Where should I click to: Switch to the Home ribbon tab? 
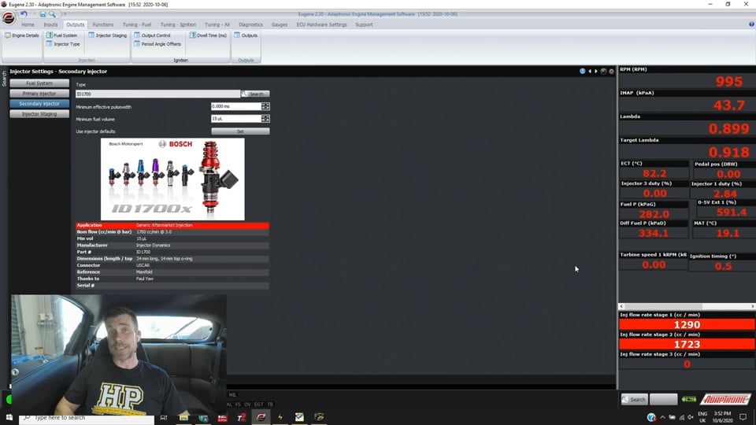click(x=28, y=24)
